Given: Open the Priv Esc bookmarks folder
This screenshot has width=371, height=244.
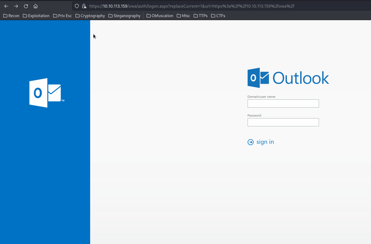Looking at the screenshot, I should tap(62, 16).
